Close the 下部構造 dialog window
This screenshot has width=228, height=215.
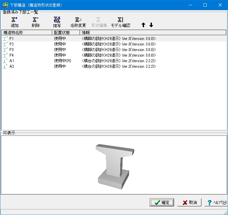coord(220,5)
